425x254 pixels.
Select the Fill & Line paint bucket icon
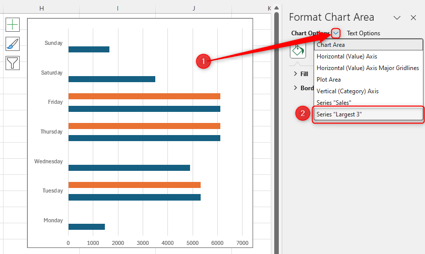298,50
